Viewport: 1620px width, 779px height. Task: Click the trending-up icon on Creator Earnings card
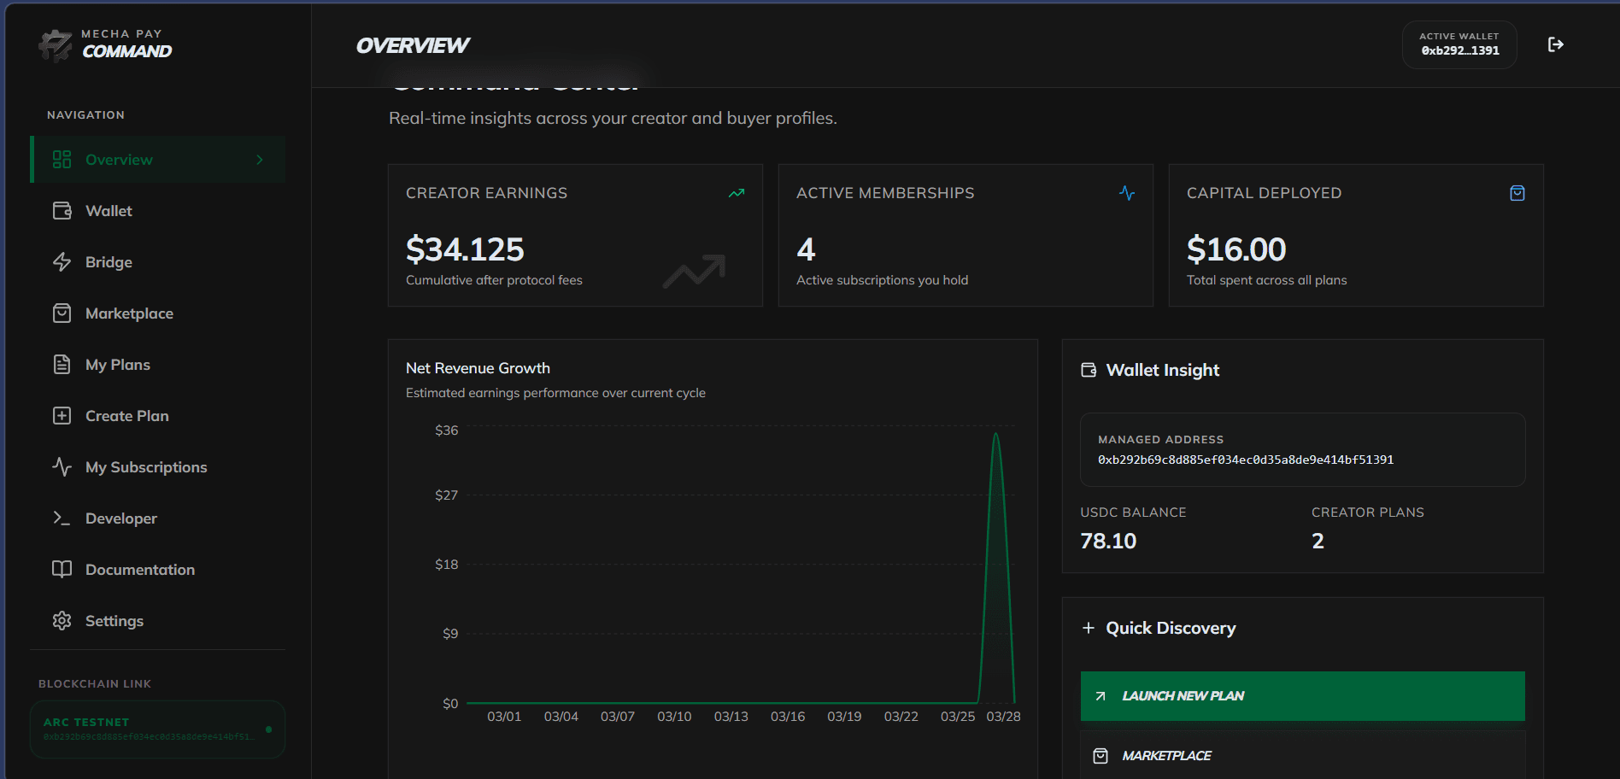(737, 193)
